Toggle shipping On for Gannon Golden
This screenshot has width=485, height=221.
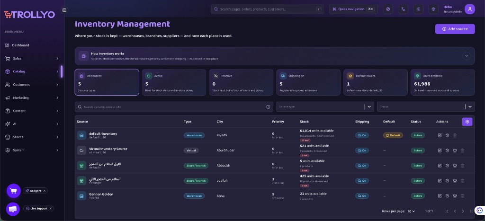point(362,195)
